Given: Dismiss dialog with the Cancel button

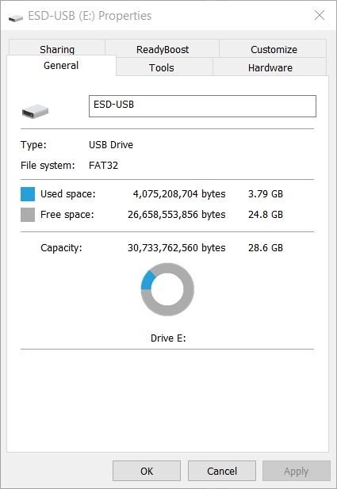Looking at the screenshot, I should [x=222, y=471].
